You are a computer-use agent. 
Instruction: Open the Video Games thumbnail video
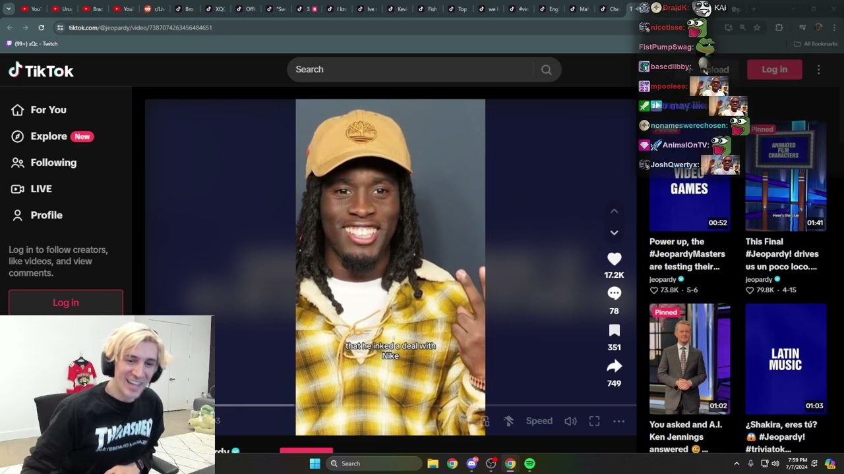pos(690,176)
